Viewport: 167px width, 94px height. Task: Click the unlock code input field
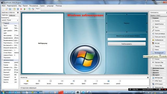point(127,39)
